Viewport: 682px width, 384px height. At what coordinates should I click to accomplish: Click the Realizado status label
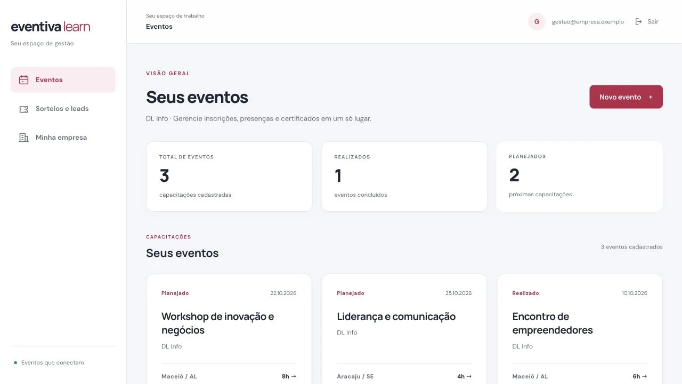tap(525, 293)
